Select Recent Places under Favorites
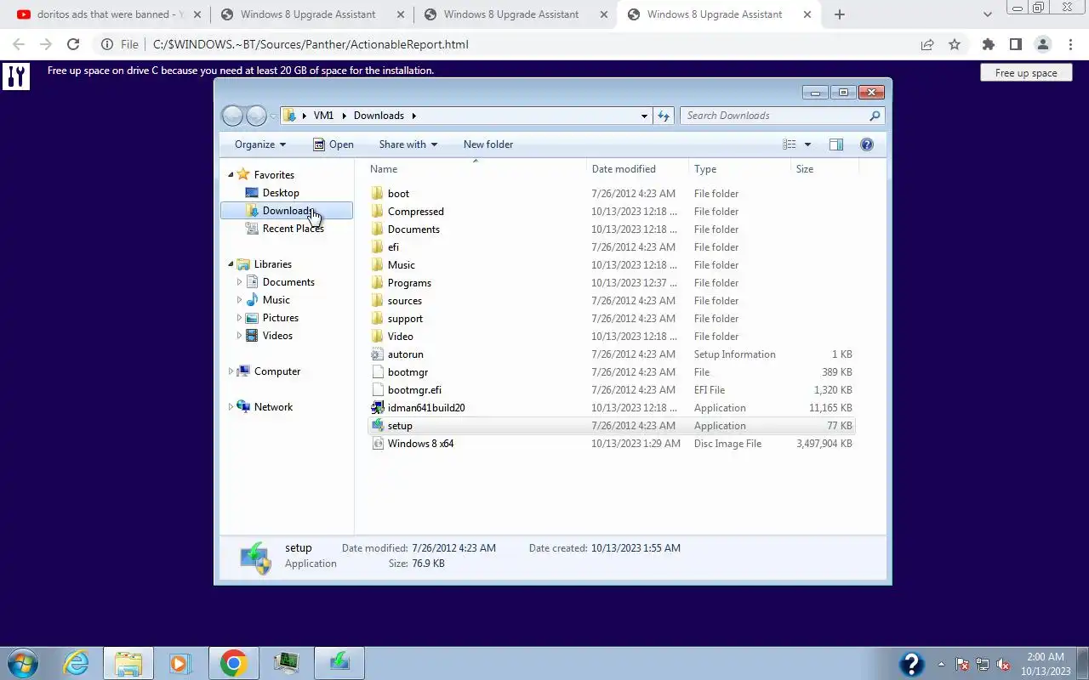The width and height of the screenshot is (1089, 680). point(293,229)
